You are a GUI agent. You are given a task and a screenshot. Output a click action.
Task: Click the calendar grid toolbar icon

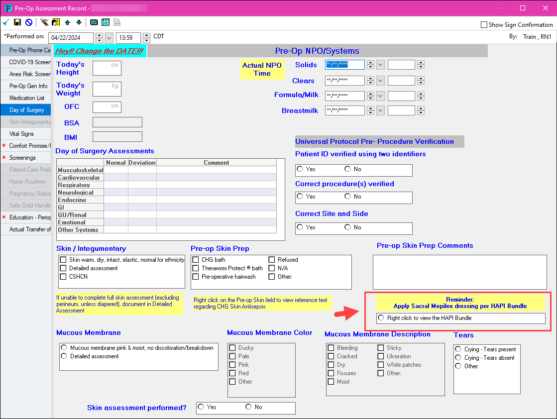coord(106,22)
